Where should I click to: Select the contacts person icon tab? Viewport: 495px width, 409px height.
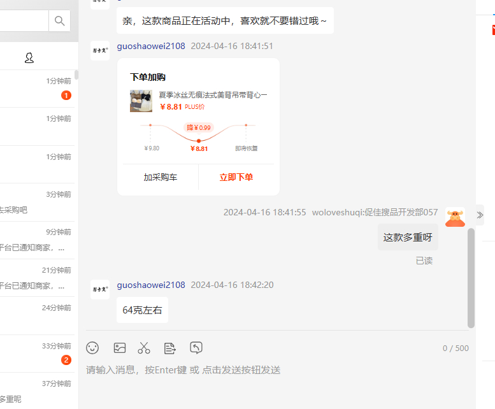(x=29, y=58)
